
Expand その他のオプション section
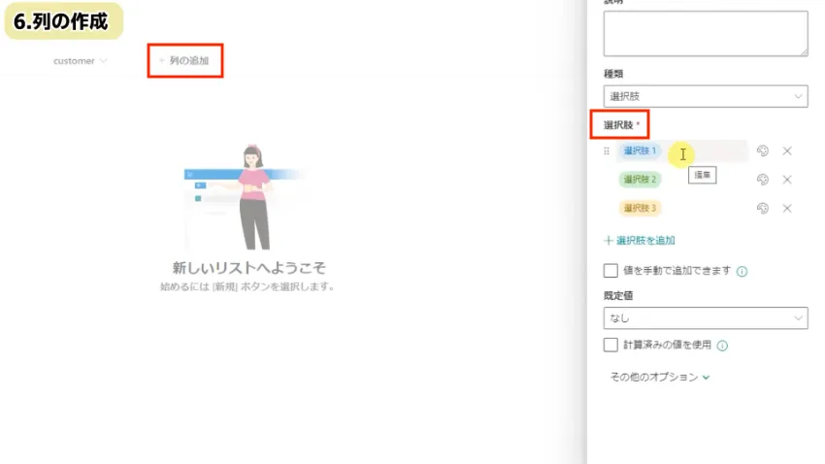click(660, 377)
